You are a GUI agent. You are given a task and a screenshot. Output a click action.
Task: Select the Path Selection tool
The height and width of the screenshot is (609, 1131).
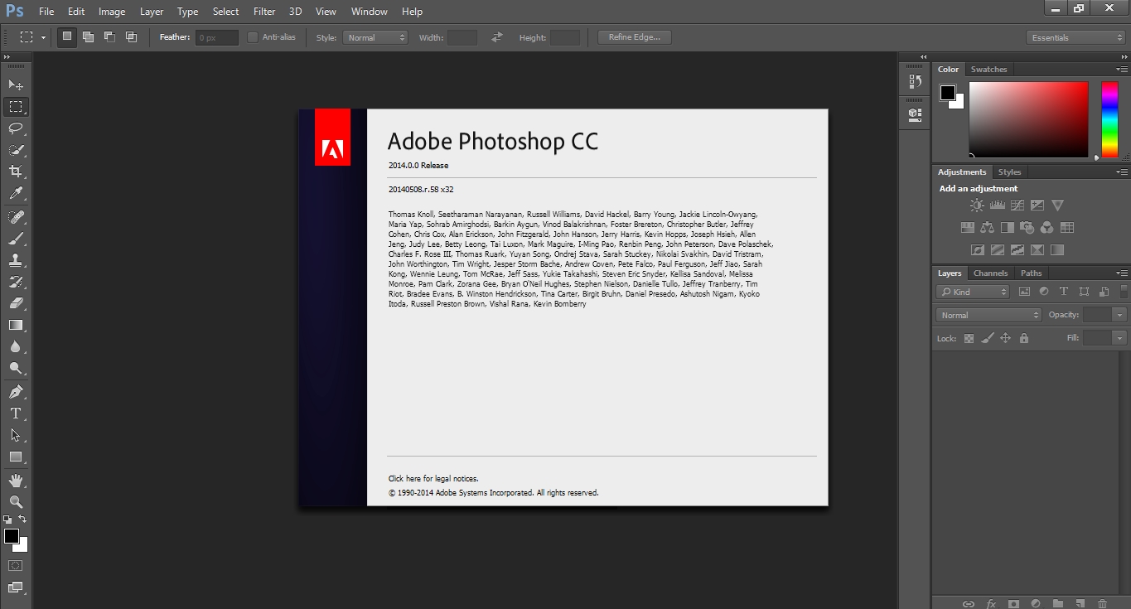tap(16, 435)
